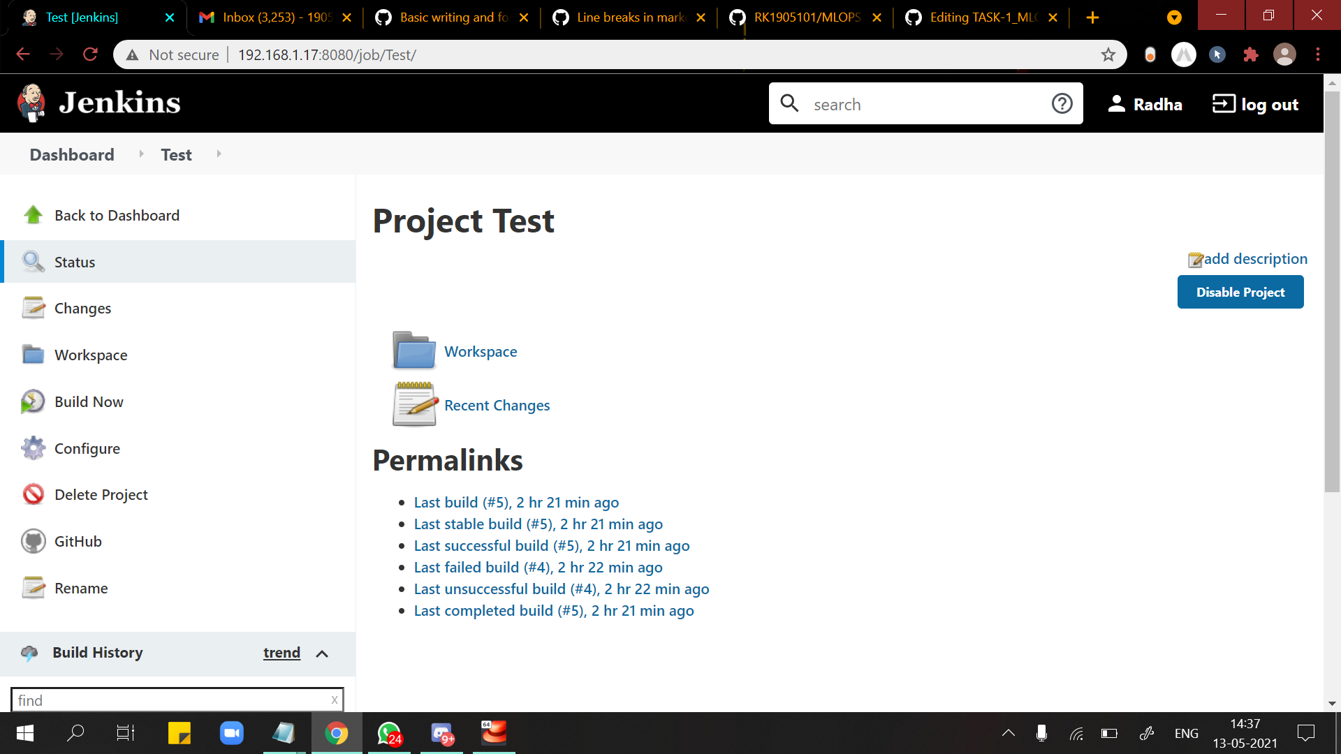1341x754 pixels.
Task: Click the Jenkins search box
Action: tap(925, 103)
